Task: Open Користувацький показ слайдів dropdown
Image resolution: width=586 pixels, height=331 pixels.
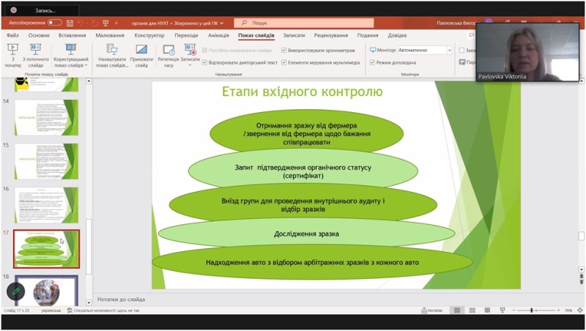Action: click(70, 56)
